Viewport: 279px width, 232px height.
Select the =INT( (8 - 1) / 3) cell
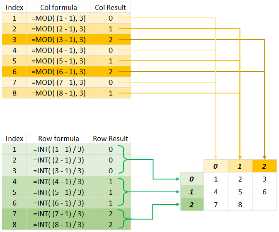[x=58, y=225]
